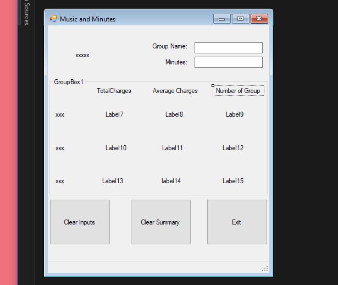Viewport: 338px width, 285px height.
Task: Select the Minutes: label
Action: (x=176, y=62)
